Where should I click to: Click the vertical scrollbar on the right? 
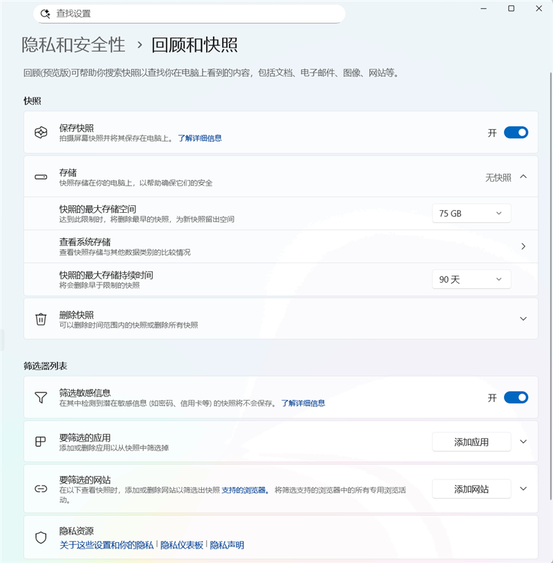coord(550,285)
